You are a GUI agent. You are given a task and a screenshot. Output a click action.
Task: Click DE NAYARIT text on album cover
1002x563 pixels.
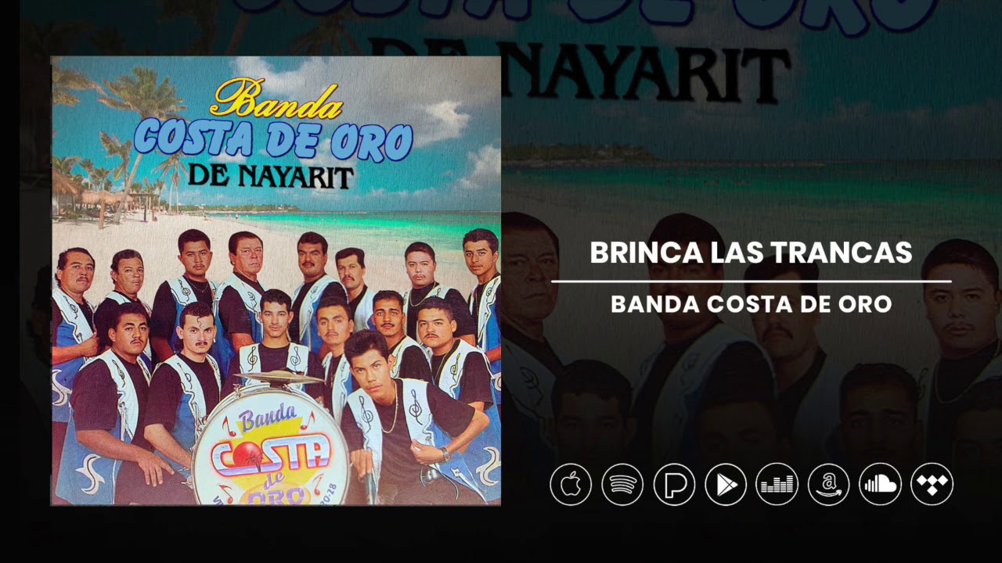(x=273, y=175)
